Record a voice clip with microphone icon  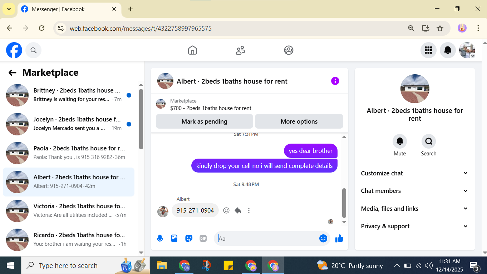point(160,239)
